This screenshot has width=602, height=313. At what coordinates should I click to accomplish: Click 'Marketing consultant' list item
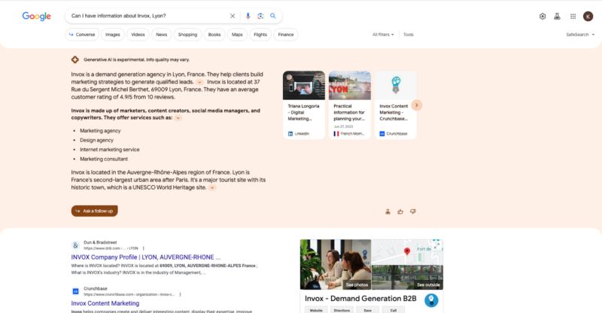(x=104, y=159)
